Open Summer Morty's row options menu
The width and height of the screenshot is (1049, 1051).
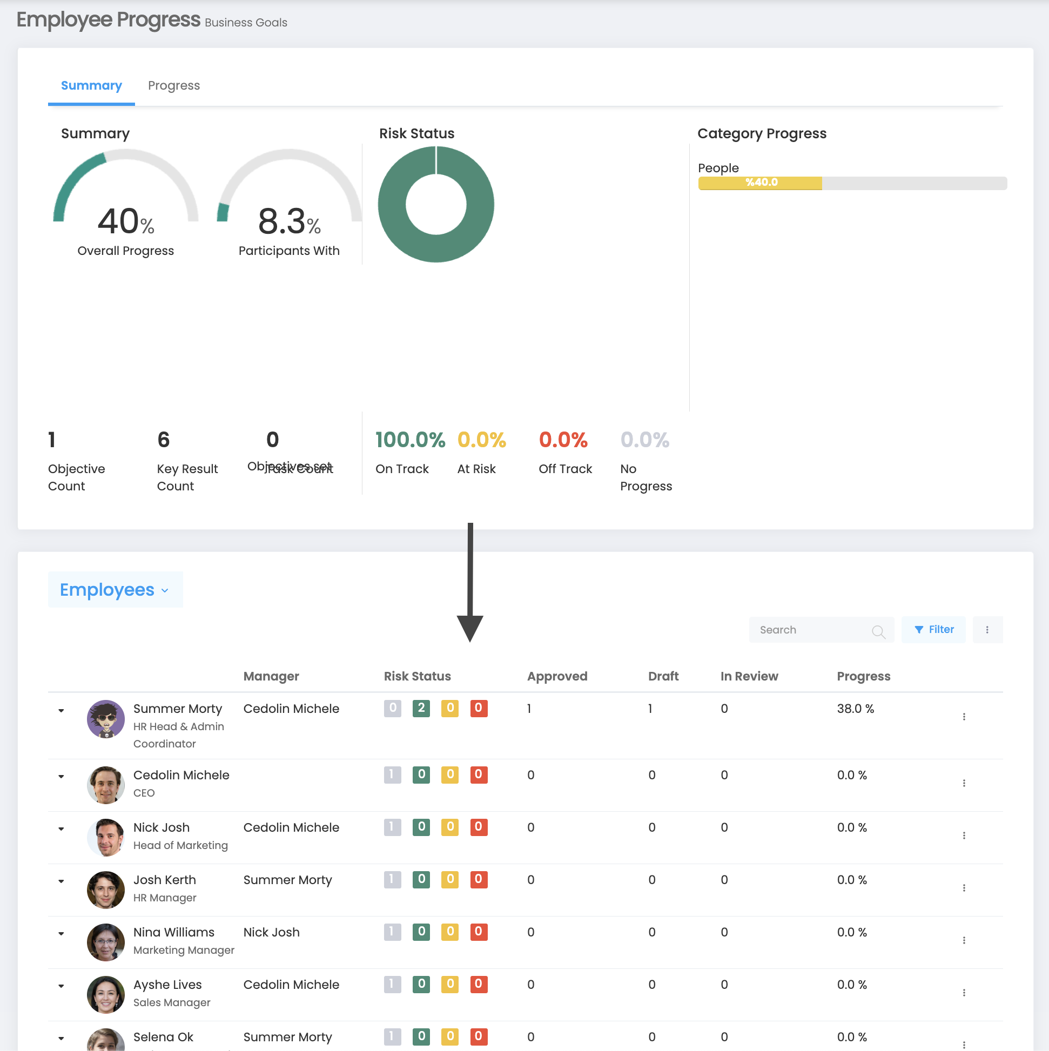pyautogui.click(x=964, y=717)
